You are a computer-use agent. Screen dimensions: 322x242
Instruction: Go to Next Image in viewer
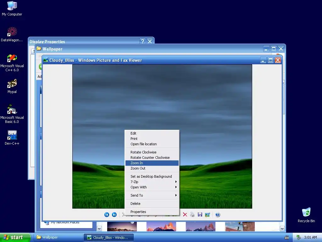[114, 215]
